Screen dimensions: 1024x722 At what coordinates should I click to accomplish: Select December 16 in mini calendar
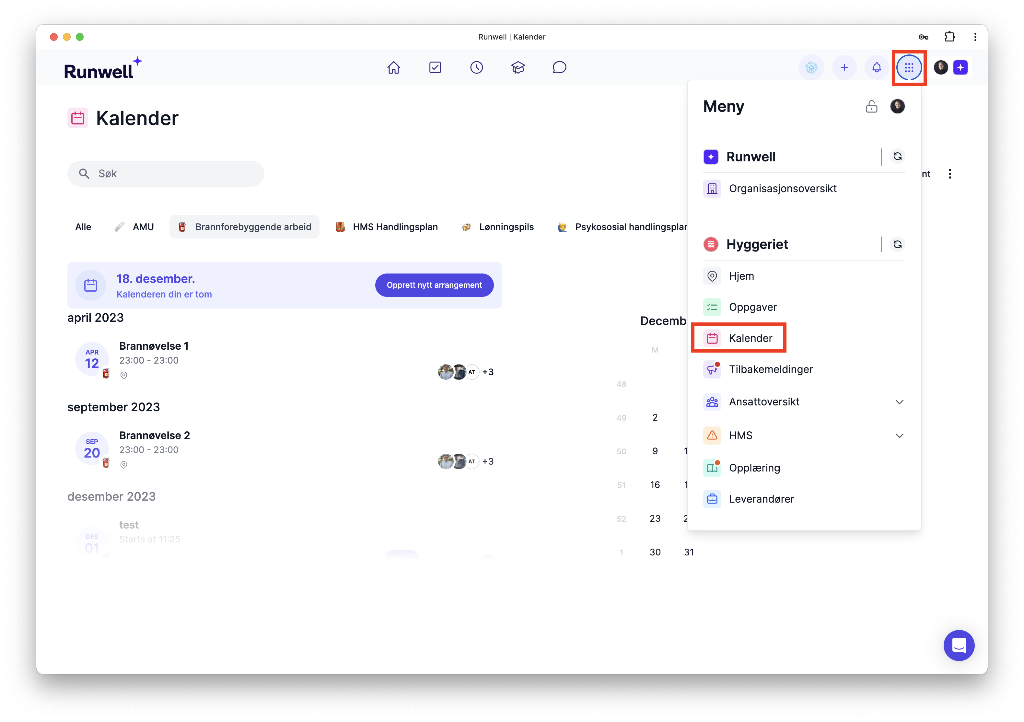(655, 485)
